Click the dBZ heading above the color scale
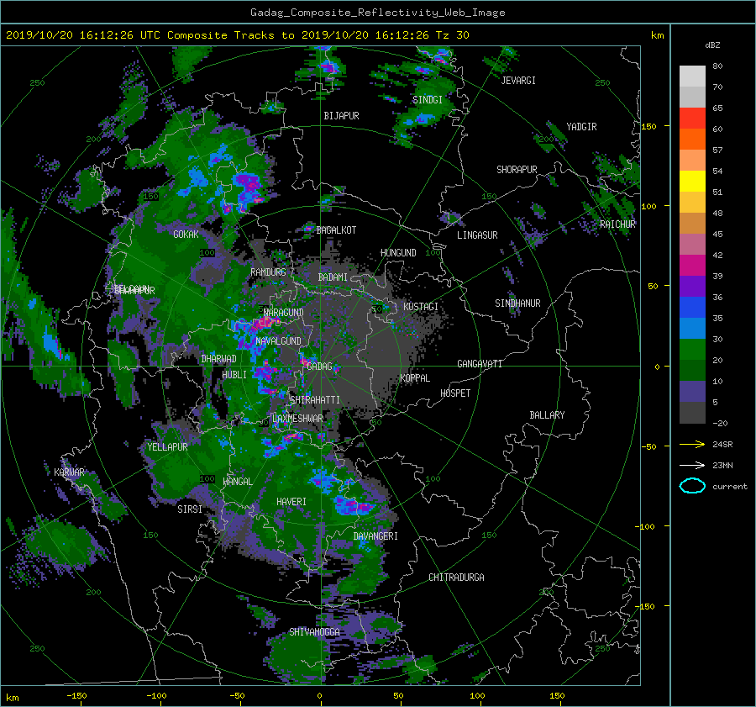The height and width of the screenshot is (707, 756). pyautogui.click(x=712, y=45)
